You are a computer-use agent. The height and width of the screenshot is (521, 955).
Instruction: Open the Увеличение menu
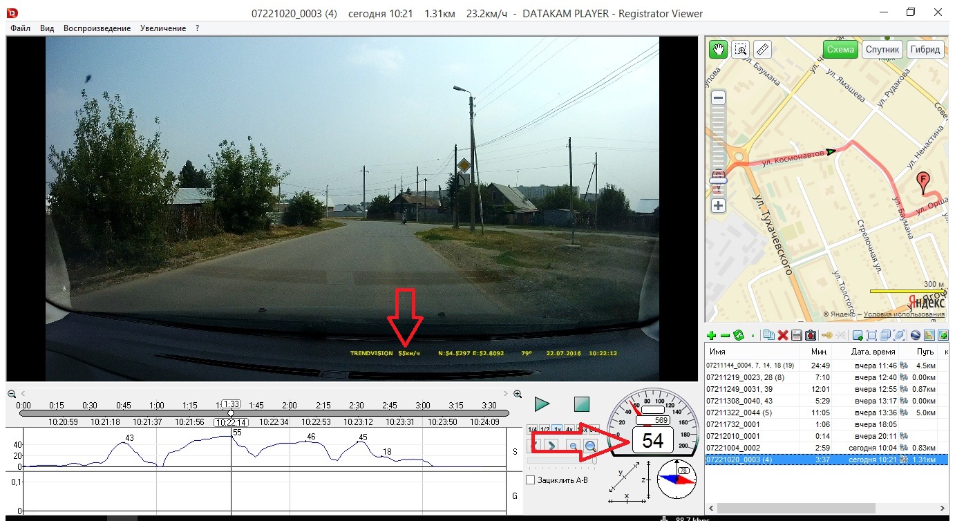click(x=162, y=28)
